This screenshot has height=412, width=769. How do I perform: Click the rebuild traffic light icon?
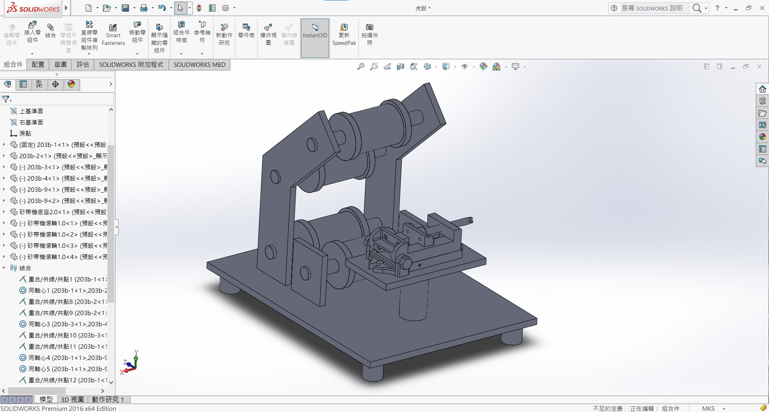[199, 8]
